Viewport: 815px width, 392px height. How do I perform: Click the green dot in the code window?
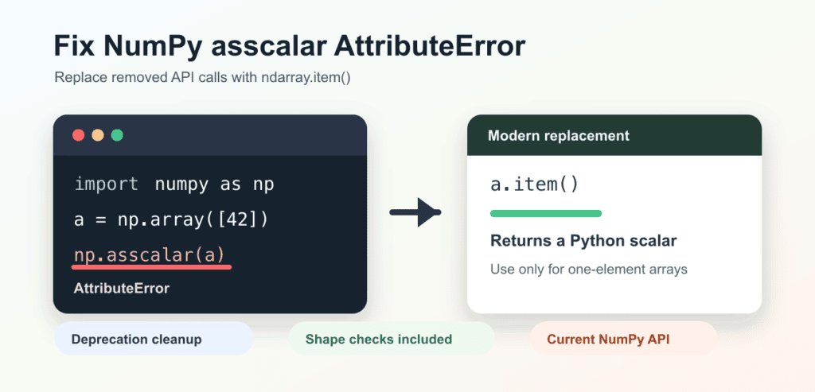[117, 135]
